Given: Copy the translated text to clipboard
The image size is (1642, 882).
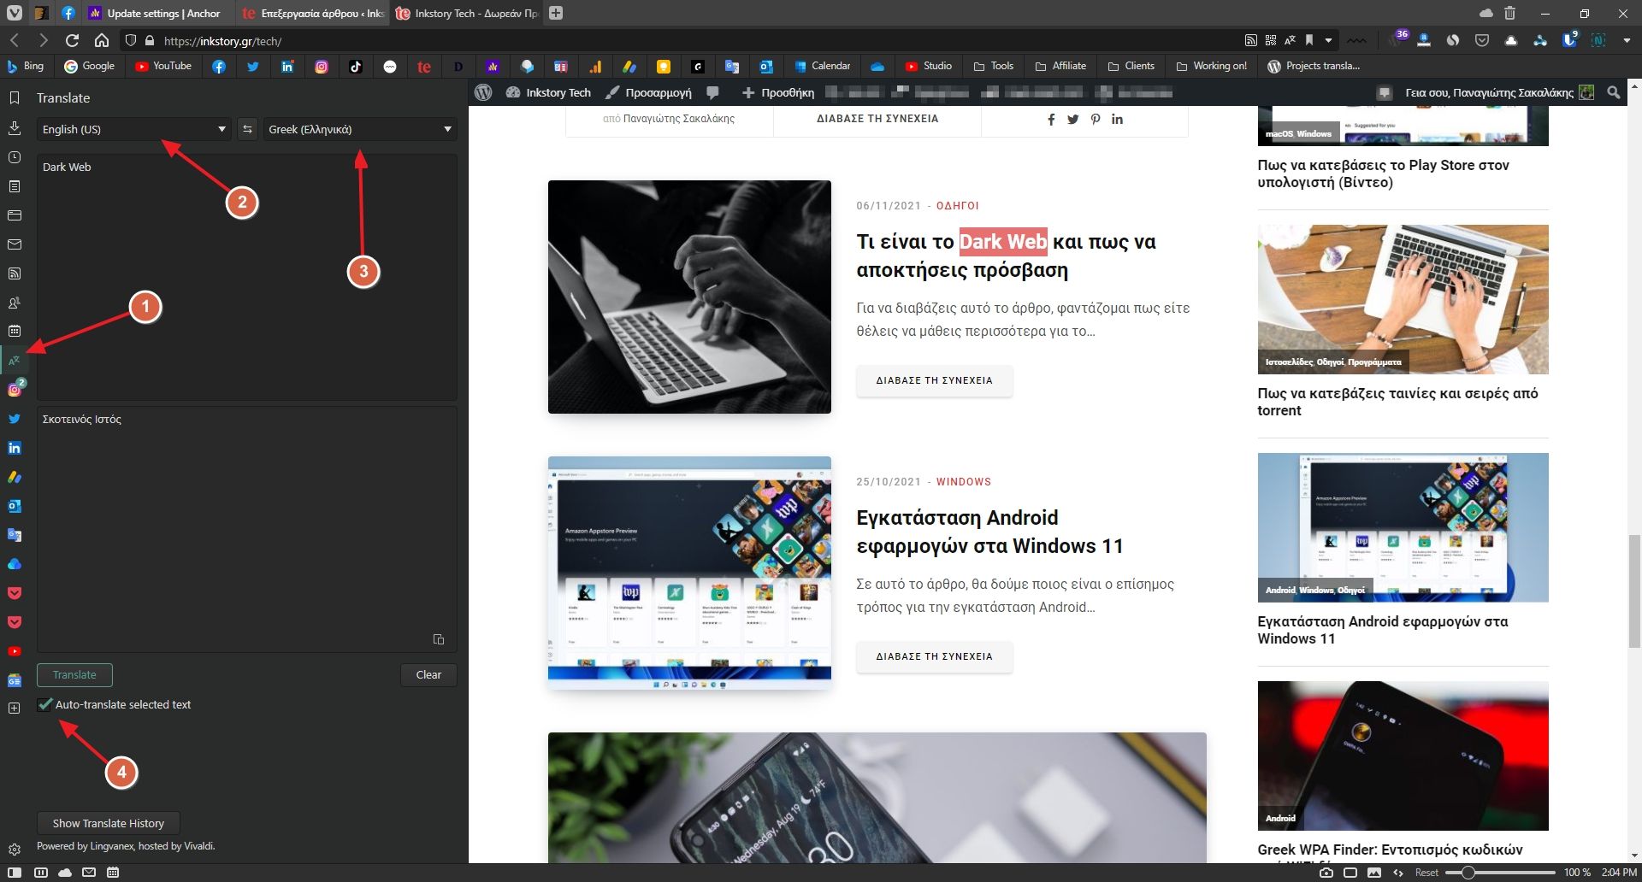Looking at the screenshot, I should [x=439, y=639].
